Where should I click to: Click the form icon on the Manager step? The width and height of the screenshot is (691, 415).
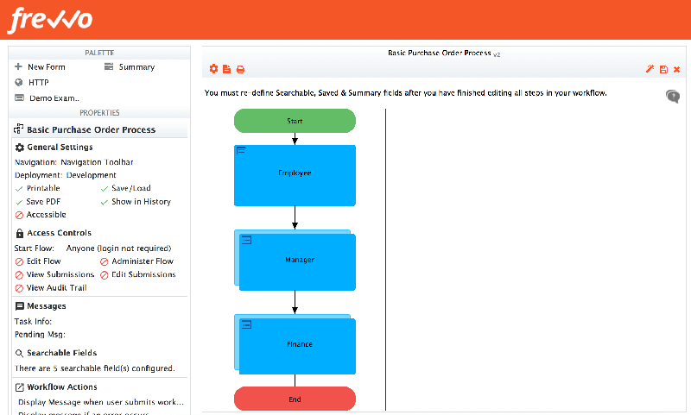(246, 240)
